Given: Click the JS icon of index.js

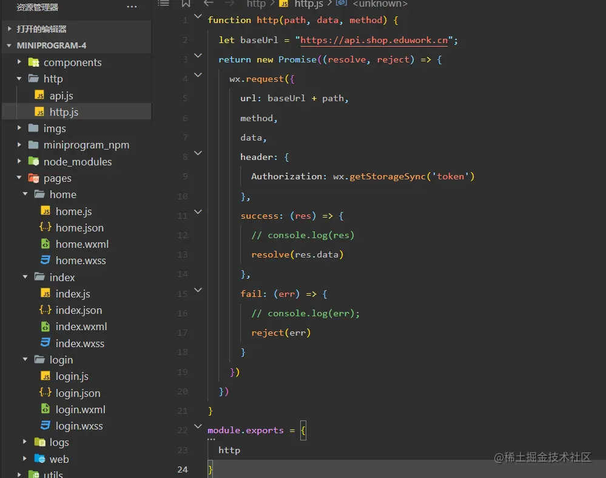Looking at the screenshot, I should pyautogui.click(x=45, y=293).
